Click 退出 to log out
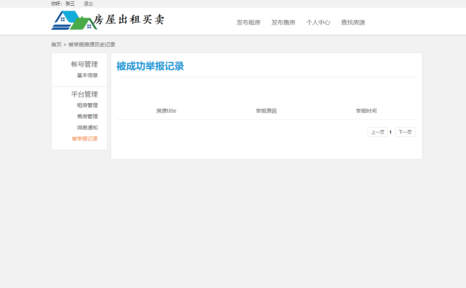This screenshot has height=288, width=466. click(88, 4)
